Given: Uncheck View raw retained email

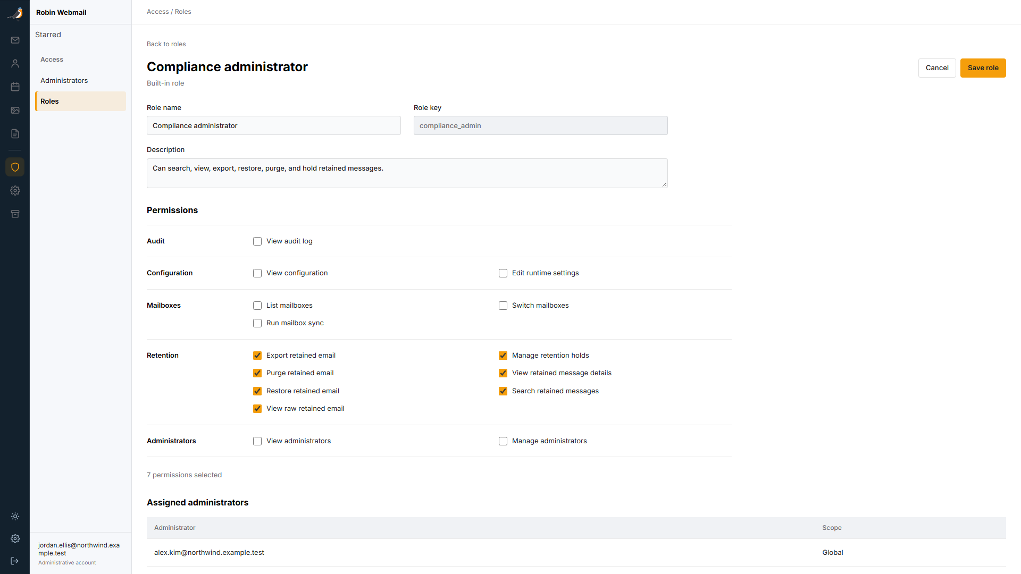Looking at the screenshot, I should [257, 409].
